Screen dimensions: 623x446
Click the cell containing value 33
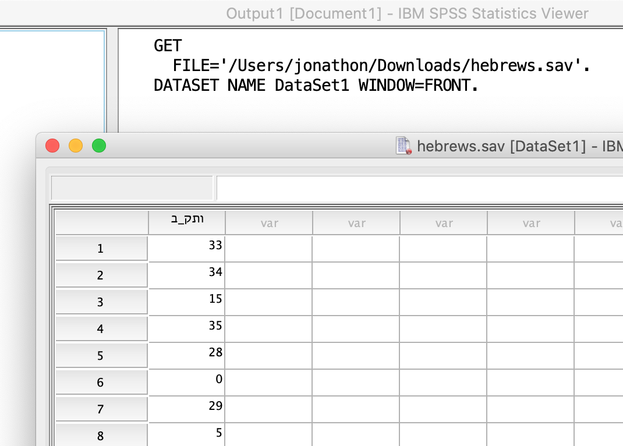coord(186,247)
